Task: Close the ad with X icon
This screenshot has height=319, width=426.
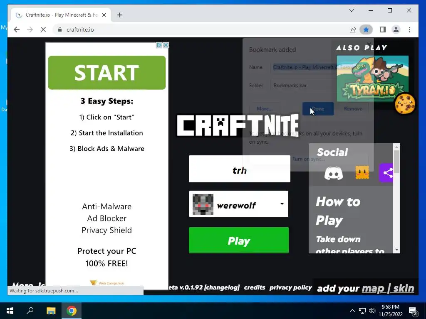Action: 166,45
